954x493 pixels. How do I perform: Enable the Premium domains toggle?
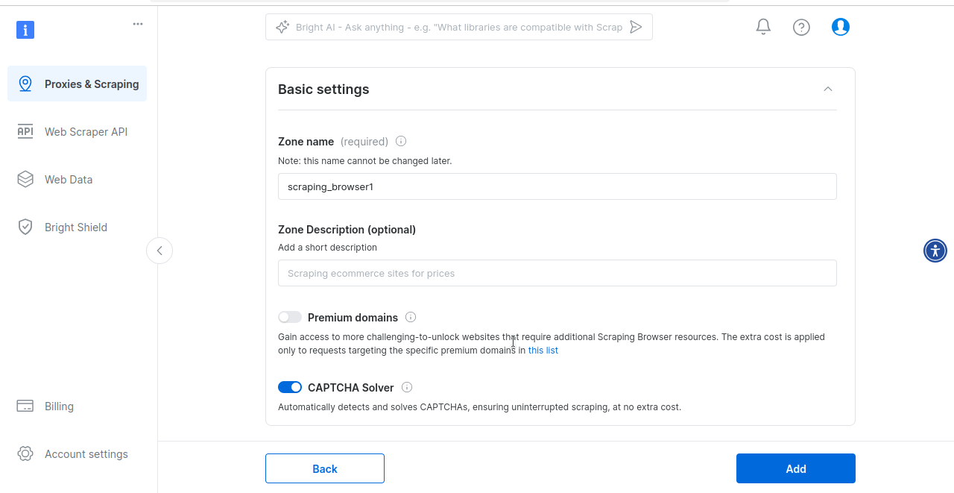coord(290,317)
